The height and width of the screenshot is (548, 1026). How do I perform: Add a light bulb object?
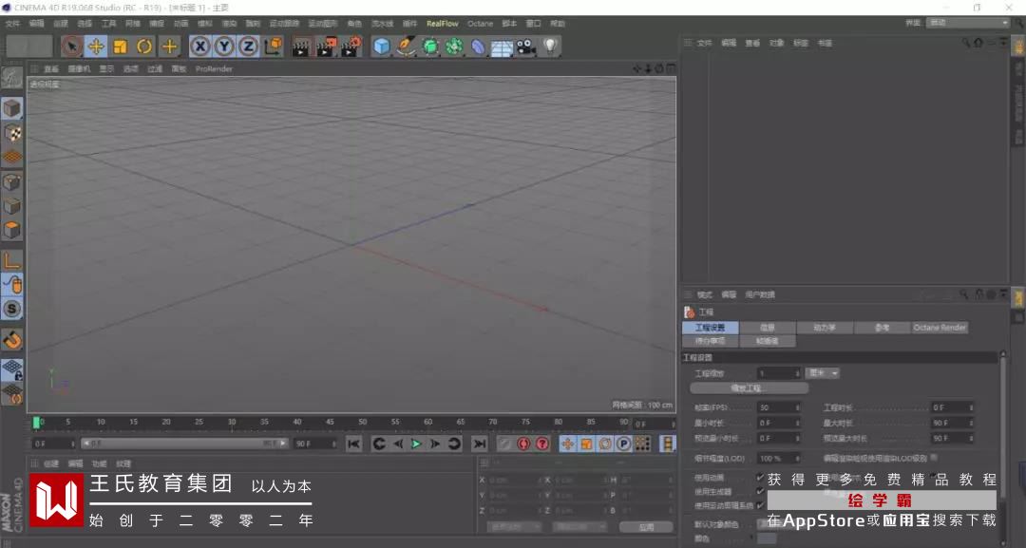point(551,47)
